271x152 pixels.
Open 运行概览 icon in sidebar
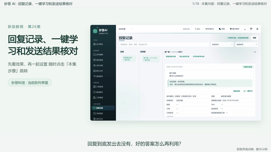click(x=94, y=44)
